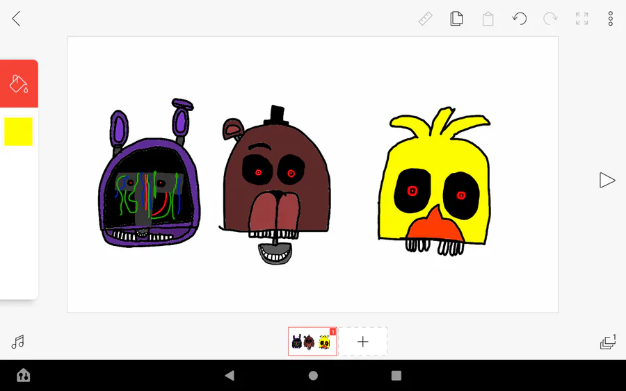Tap the Android back navigation button

[230, 376]
